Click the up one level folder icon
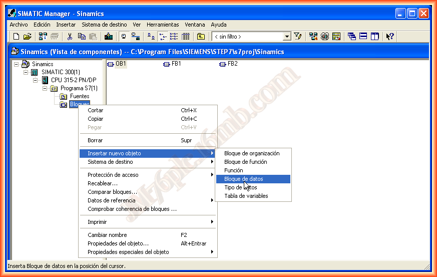Viewport: 437px width, 277px height. pos(201,37)
